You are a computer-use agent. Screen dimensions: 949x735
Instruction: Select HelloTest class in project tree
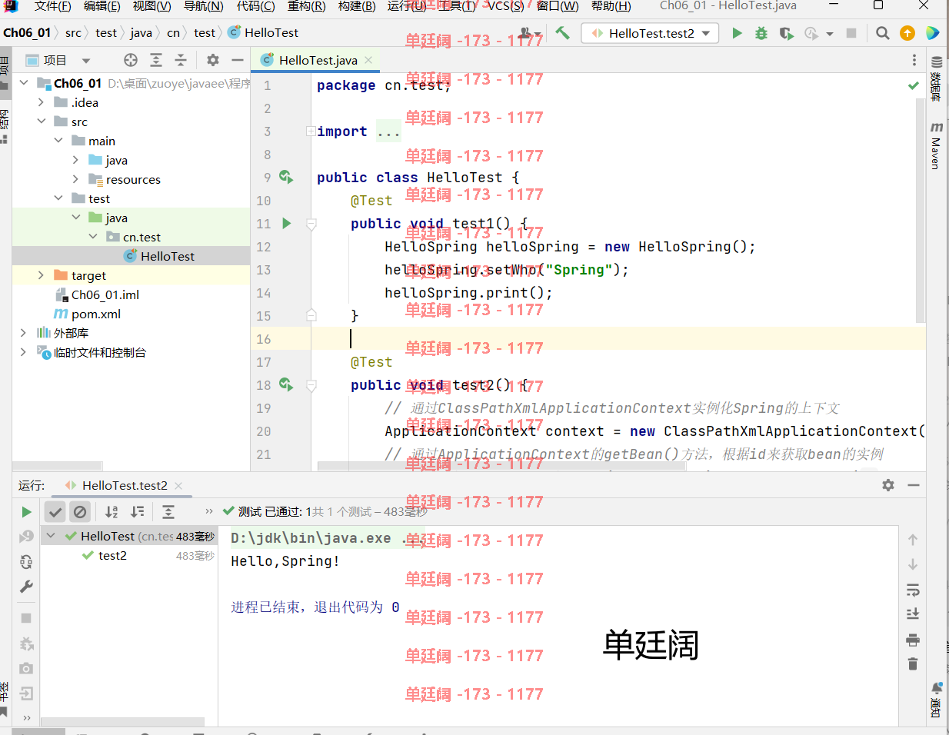coord(168,256)
